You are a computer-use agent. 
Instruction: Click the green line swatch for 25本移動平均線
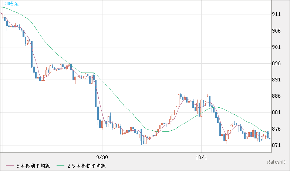click(x=60, y=166)
